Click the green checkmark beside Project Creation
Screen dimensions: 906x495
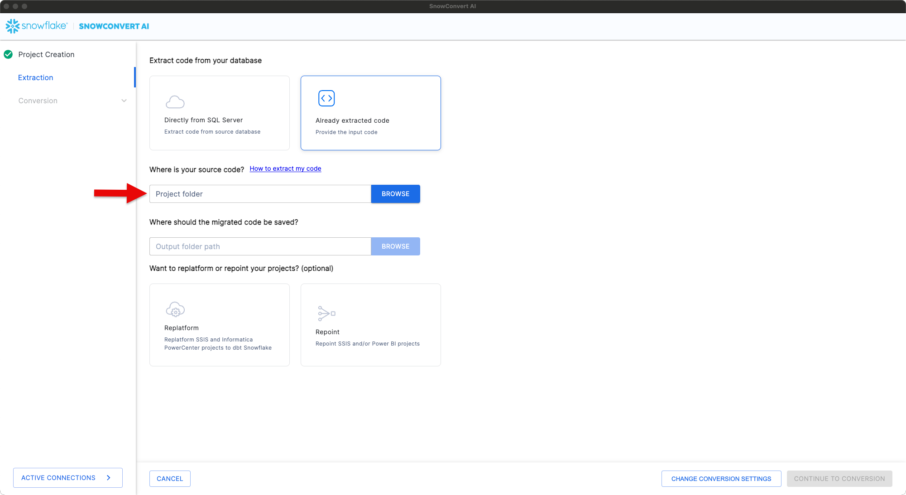[x=8, y=54]
